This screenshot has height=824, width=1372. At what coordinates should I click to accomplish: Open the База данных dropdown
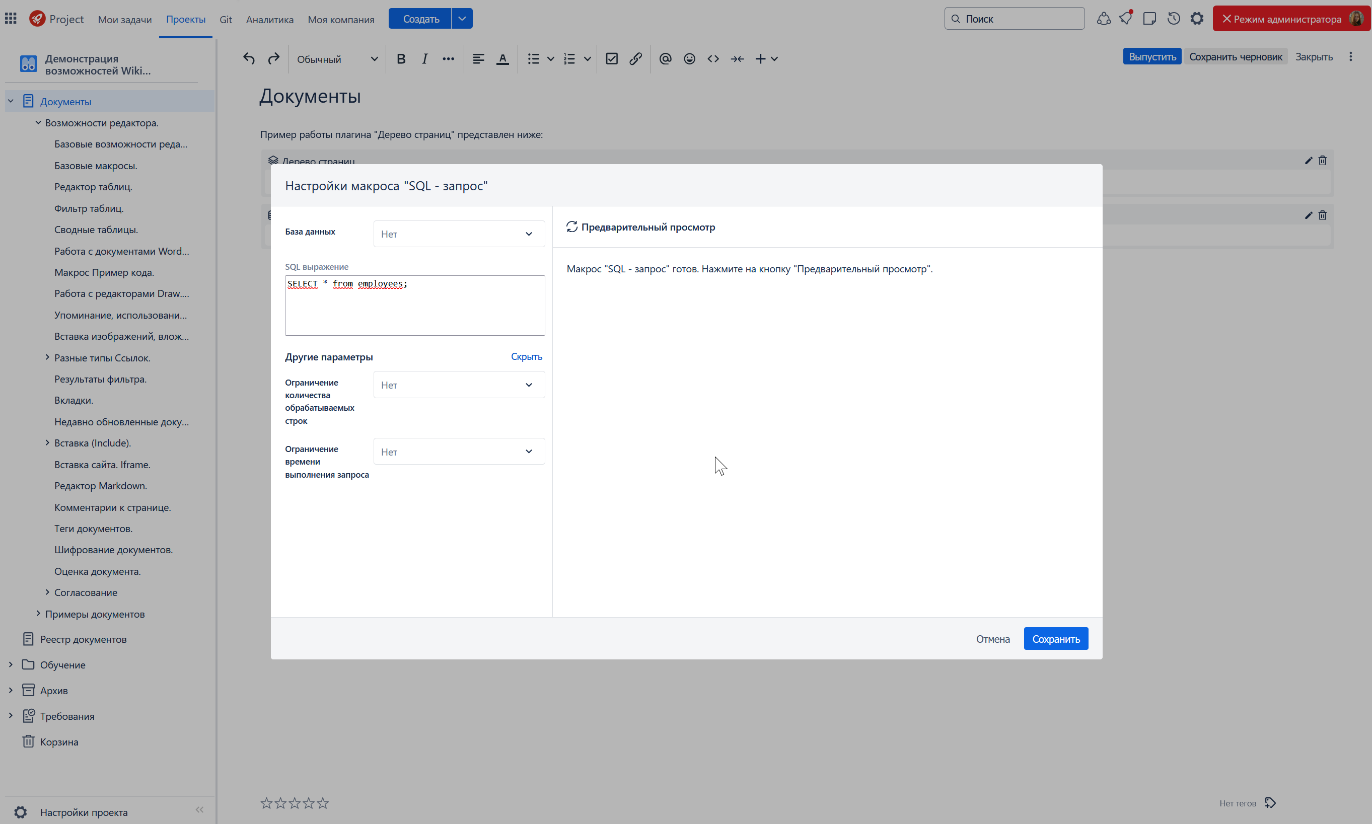pyautogui.click(x=459, y=234)
